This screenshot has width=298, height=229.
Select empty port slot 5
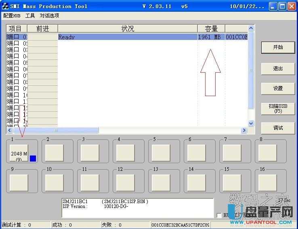161,153
